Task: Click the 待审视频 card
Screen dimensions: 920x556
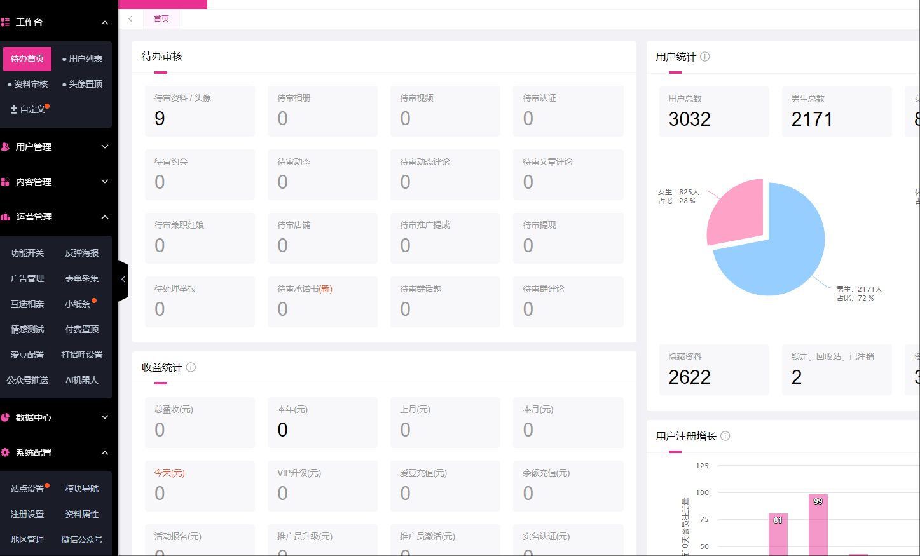Action: [445, 111]
